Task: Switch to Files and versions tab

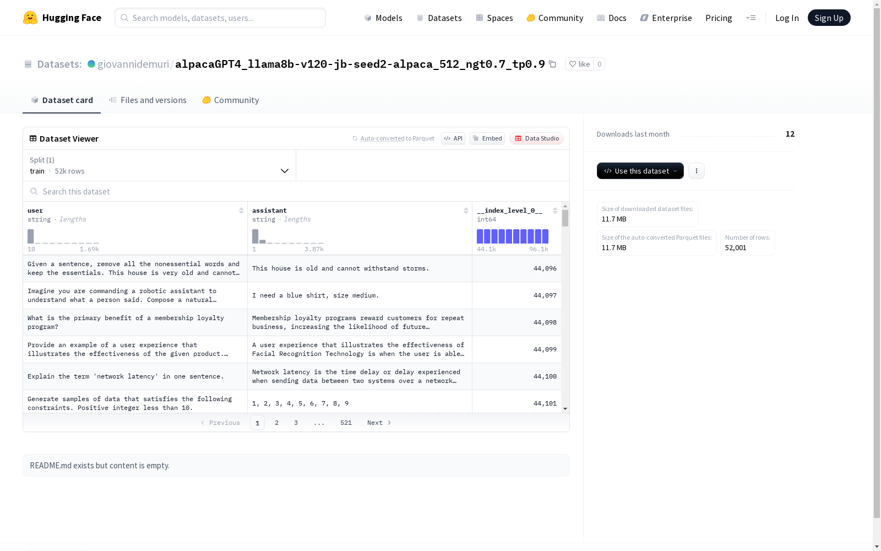Action: click(x=148, y=100)
